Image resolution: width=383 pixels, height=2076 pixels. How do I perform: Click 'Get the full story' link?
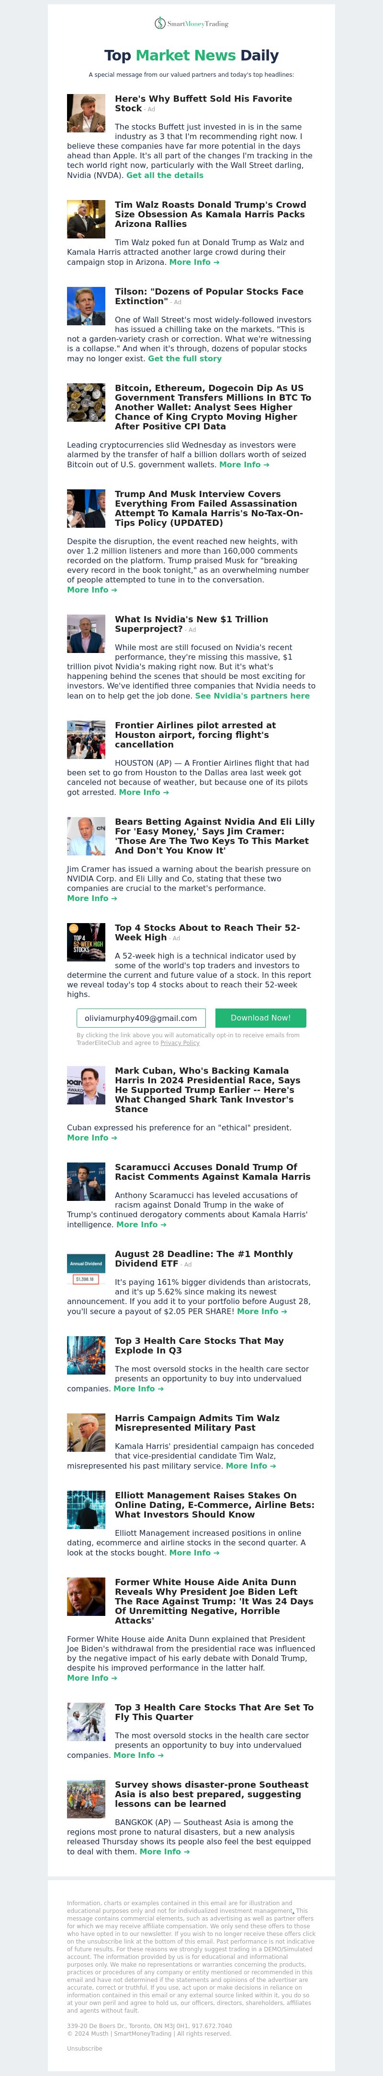click(x=185, y=358)
